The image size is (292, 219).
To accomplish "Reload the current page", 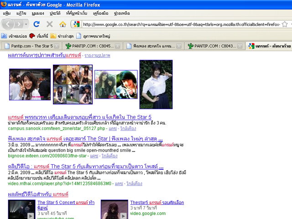I will coord(36,24).
